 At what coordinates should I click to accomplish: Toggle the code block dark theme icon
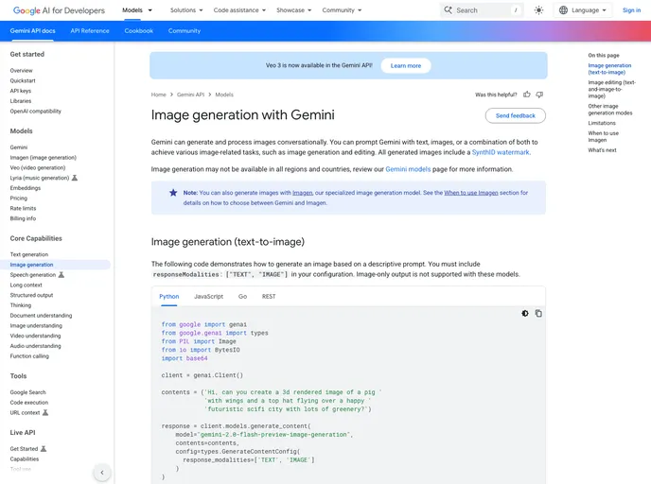pyautogui.click(x=525, y=313)
